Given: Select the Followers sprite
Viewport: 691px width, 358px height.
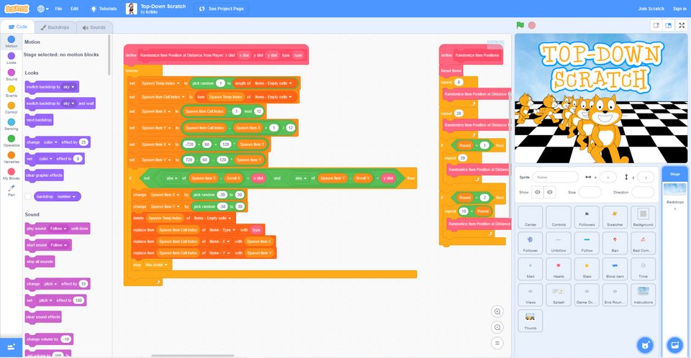Looking at the screenshot, I should [x=587, y=216].
